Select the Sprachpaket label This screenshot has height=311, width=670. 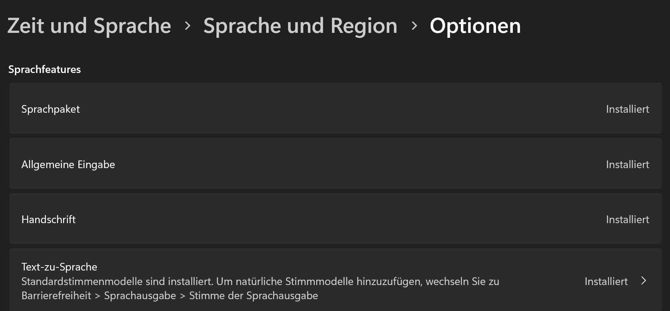[x=50, y=109]
